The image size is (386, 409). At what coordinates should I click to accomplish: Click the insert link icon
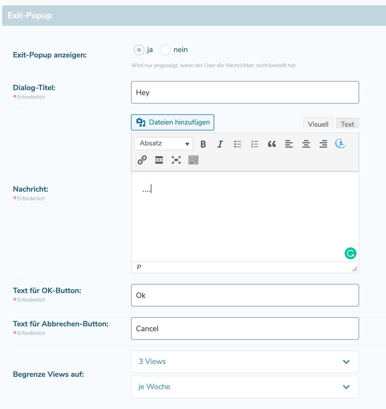point(142,160)
